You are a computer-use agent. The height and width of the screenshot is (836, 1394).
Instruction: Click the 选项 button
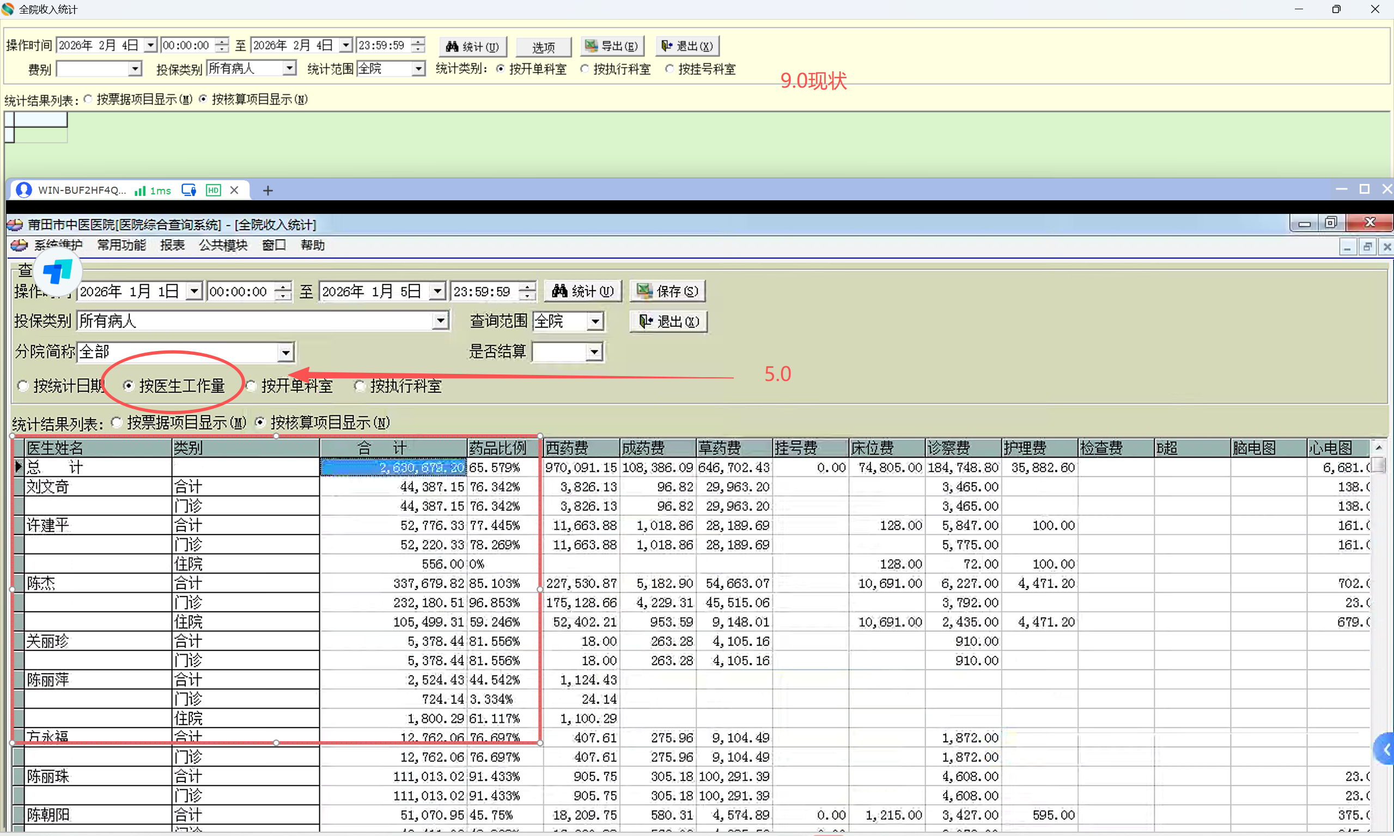[x=544, y=47]
